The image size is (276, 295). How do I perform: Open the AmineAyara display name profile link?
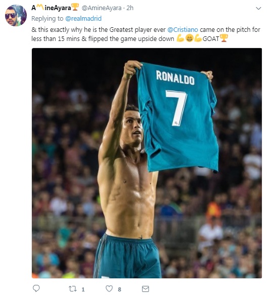point(52,8)
